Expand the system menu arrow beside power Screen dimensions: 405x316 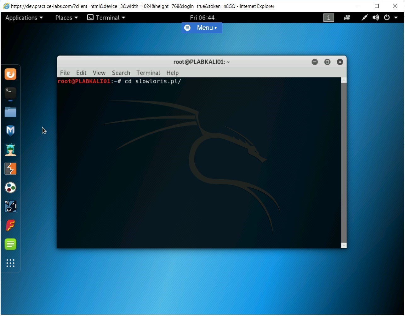(396, 18)
